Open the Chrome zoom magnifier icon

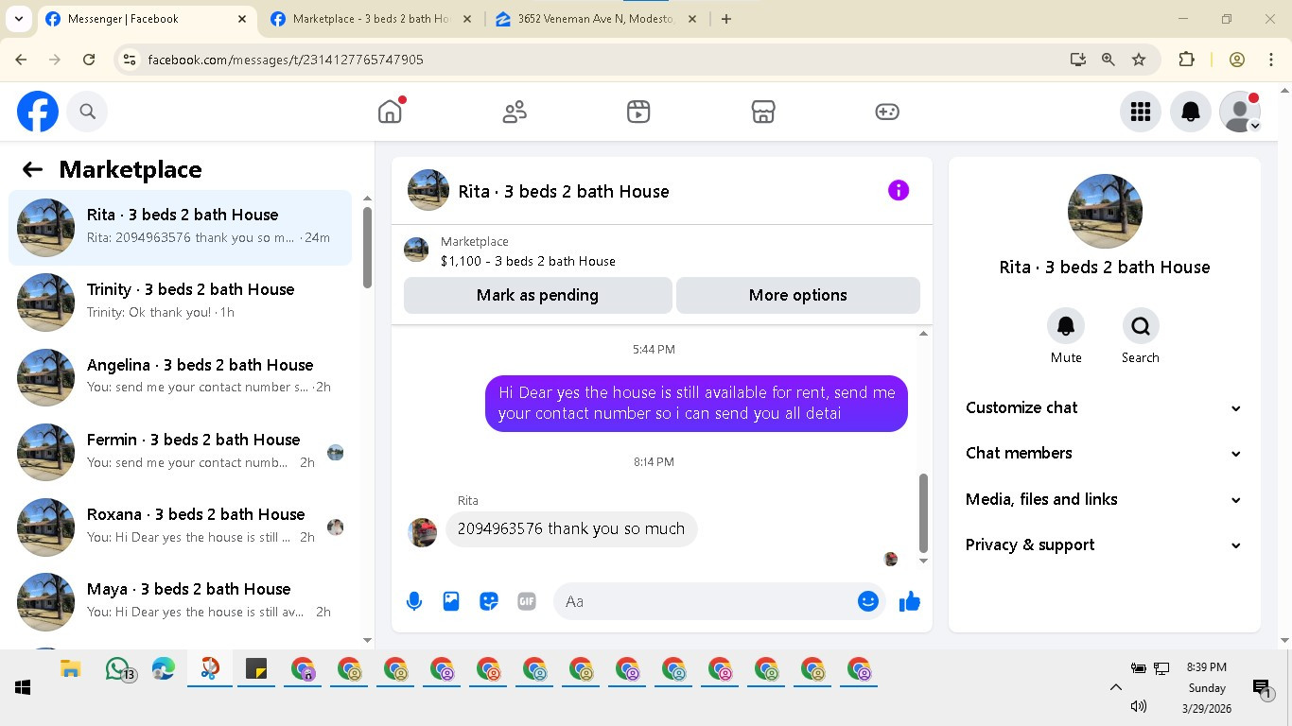click(x=1109, y=60)
